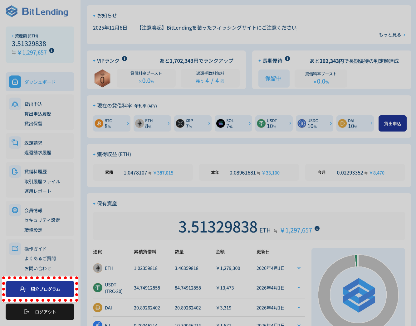Show info icon next to holdings yen value
The image size is (416, 326).
(x=317, y=228)
